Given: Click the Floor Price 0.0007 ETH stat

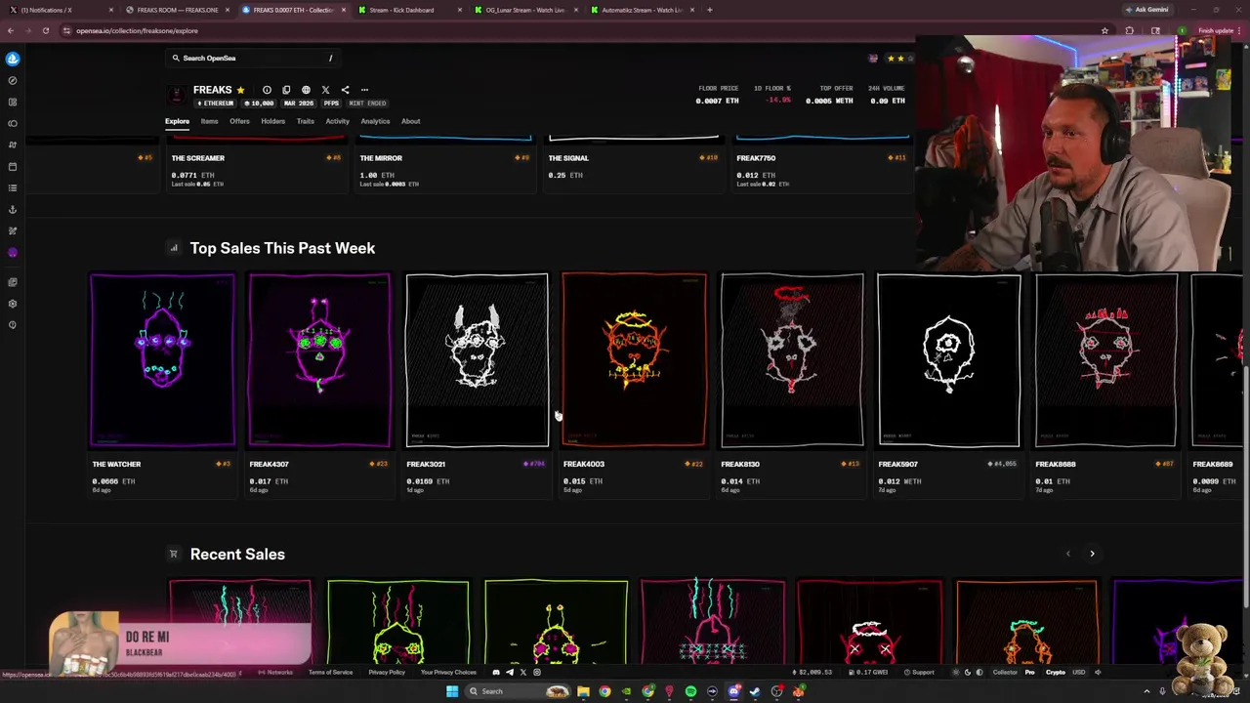Looking at the screenshot, I should pyautogui.click(x=718, y=95).
